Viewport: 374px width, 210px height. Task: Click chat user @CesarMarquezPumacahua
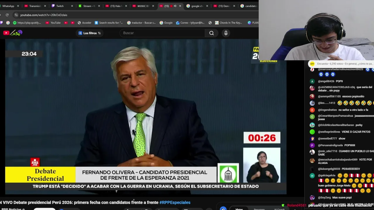[335, 116]
